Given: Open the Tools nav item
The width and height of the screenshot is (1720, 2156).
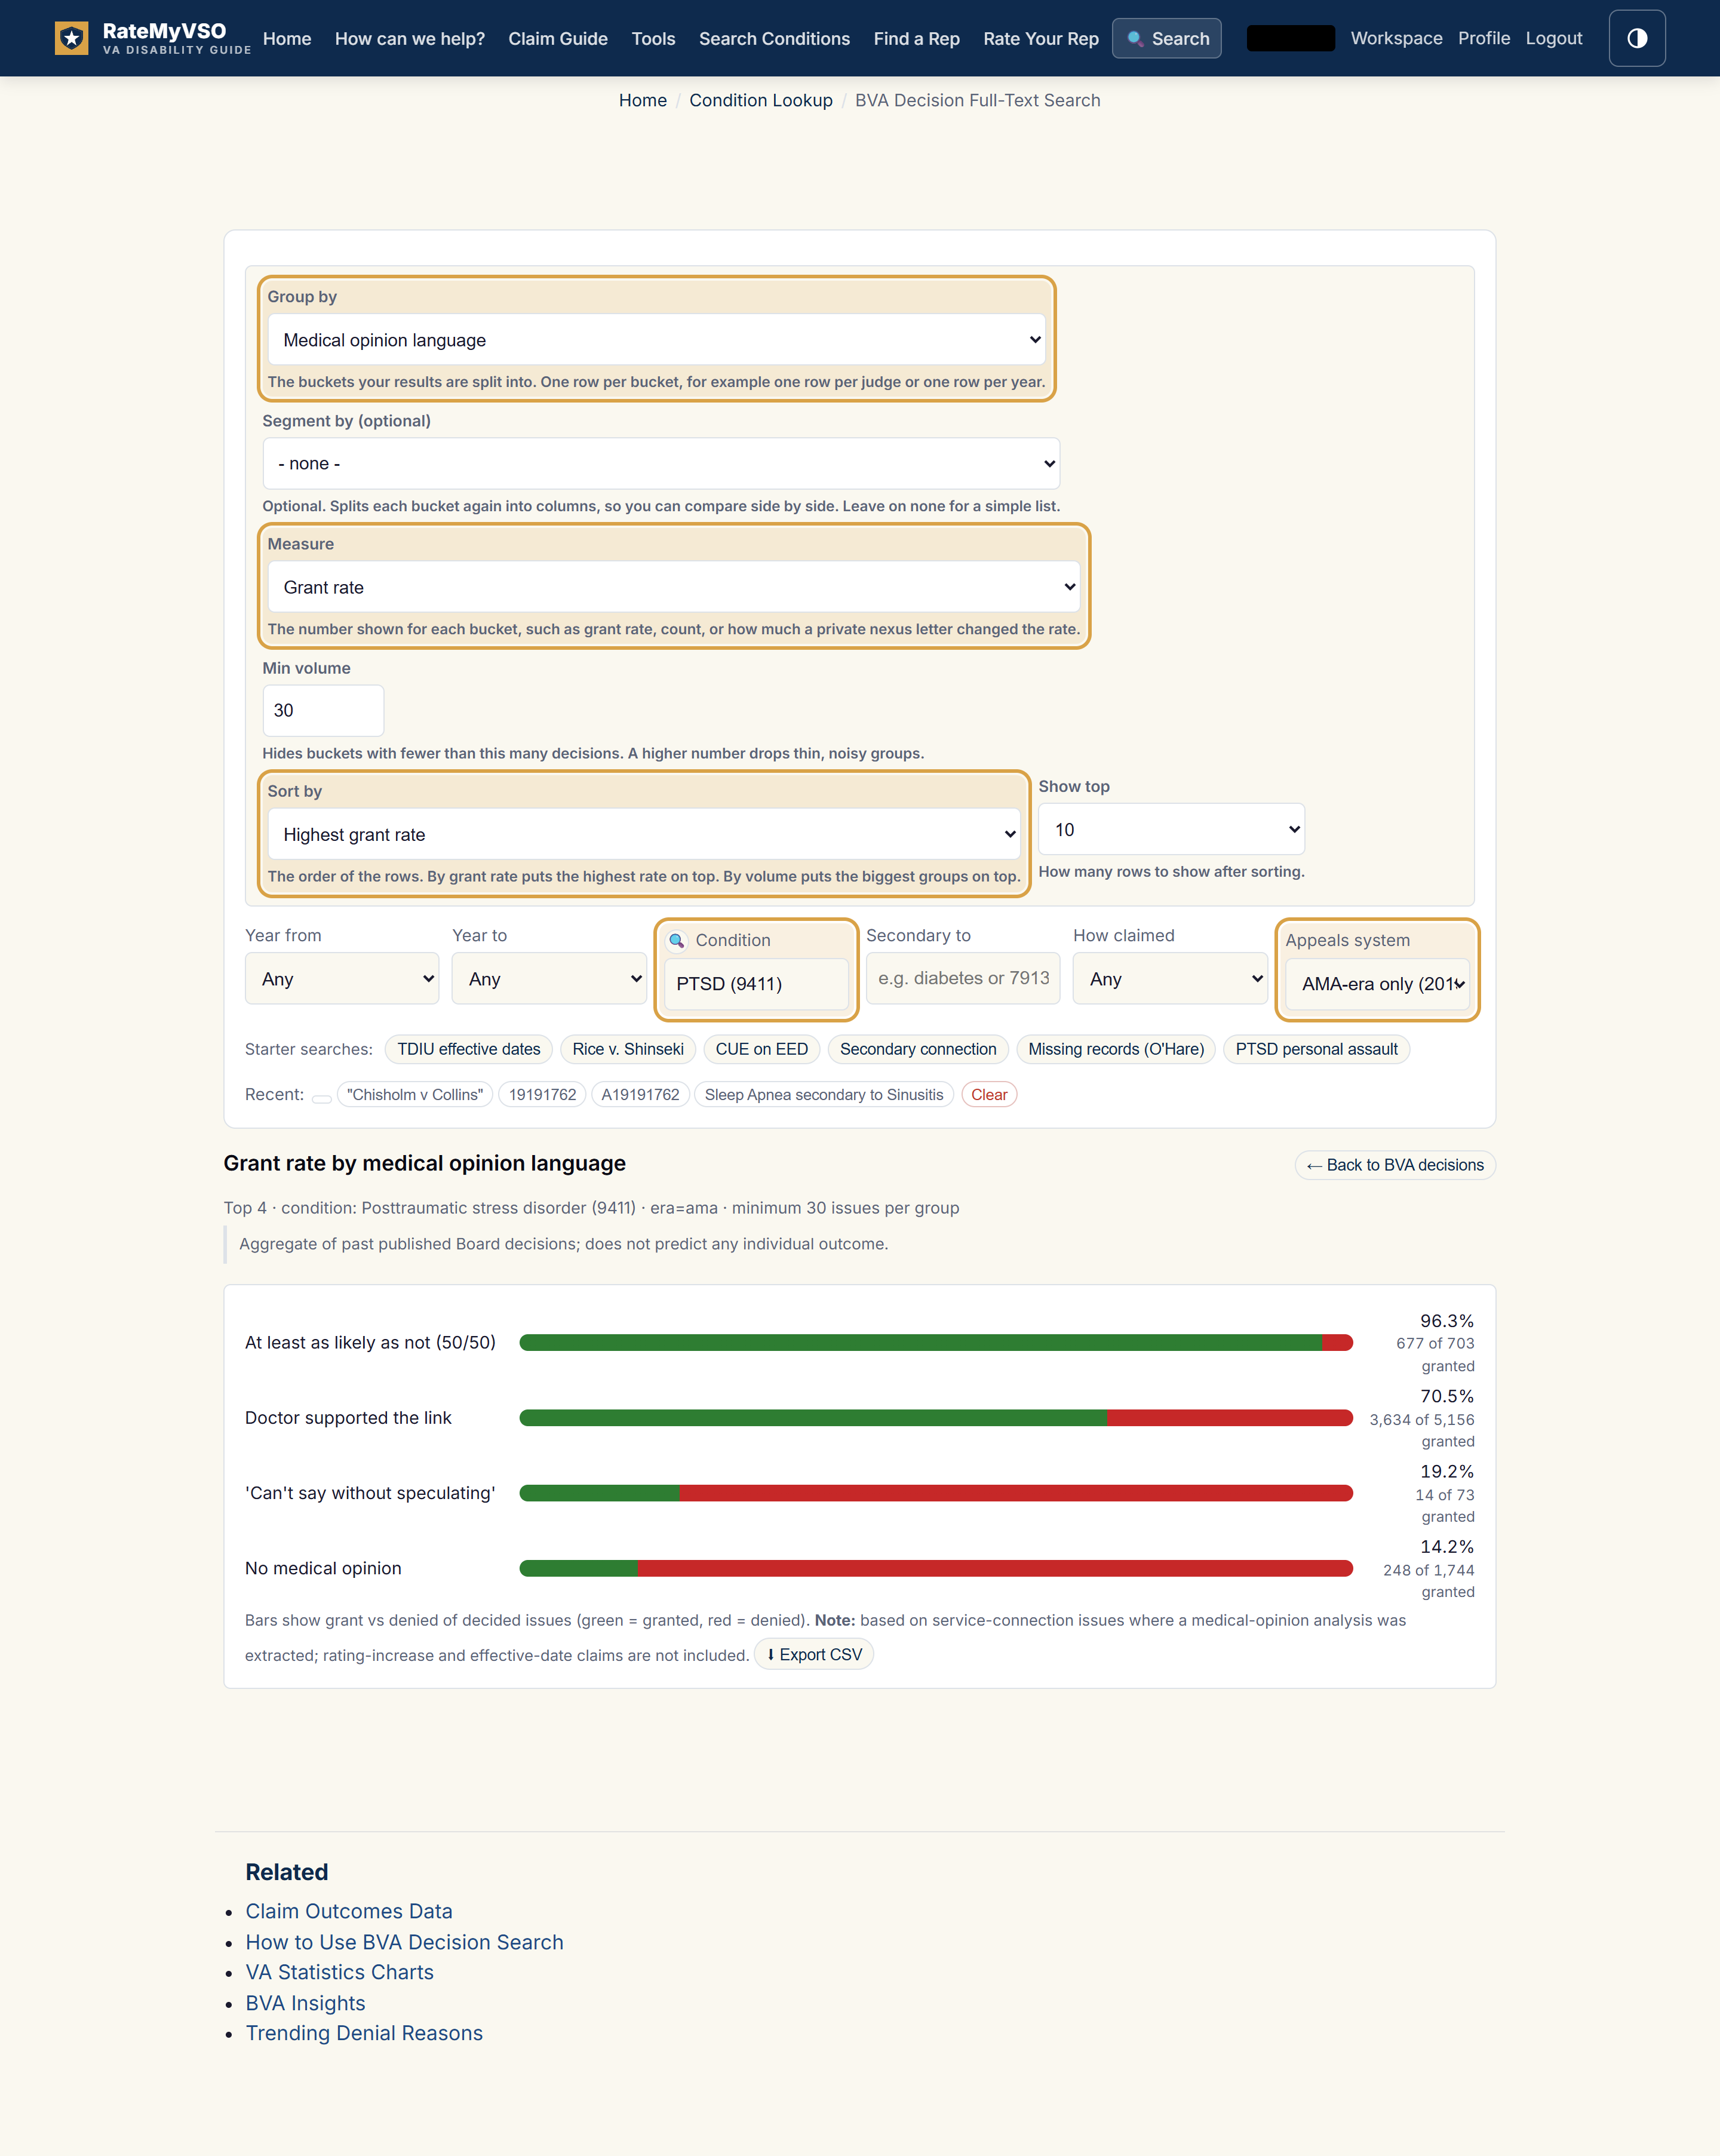Looking at the screenshot, I should point(653,38).
